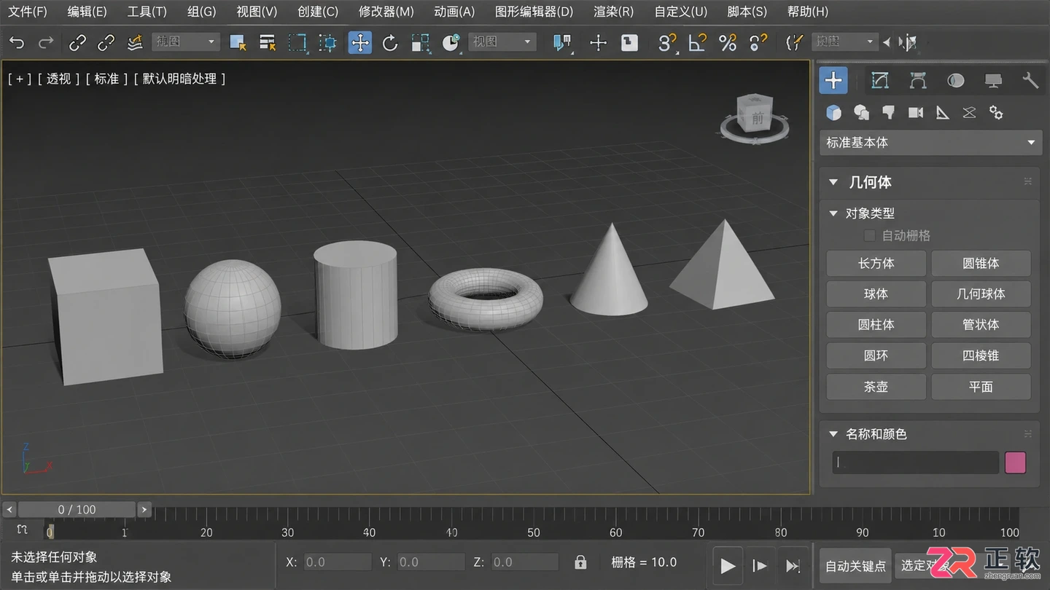
Task: Click the Display panel monitor icon
Action: (x=993, y=80)
